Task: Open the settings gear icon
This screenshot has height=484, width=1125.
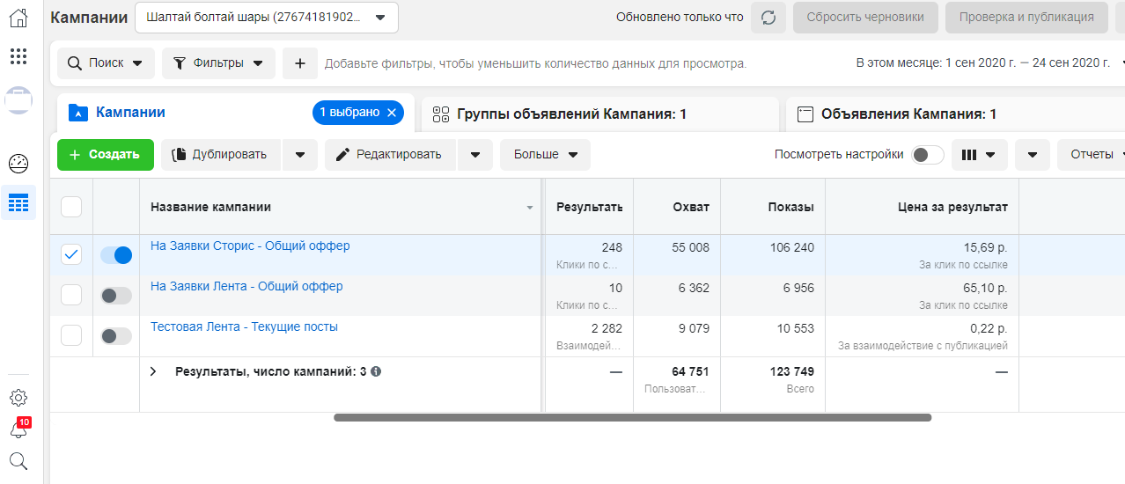Action: [18, 398]
